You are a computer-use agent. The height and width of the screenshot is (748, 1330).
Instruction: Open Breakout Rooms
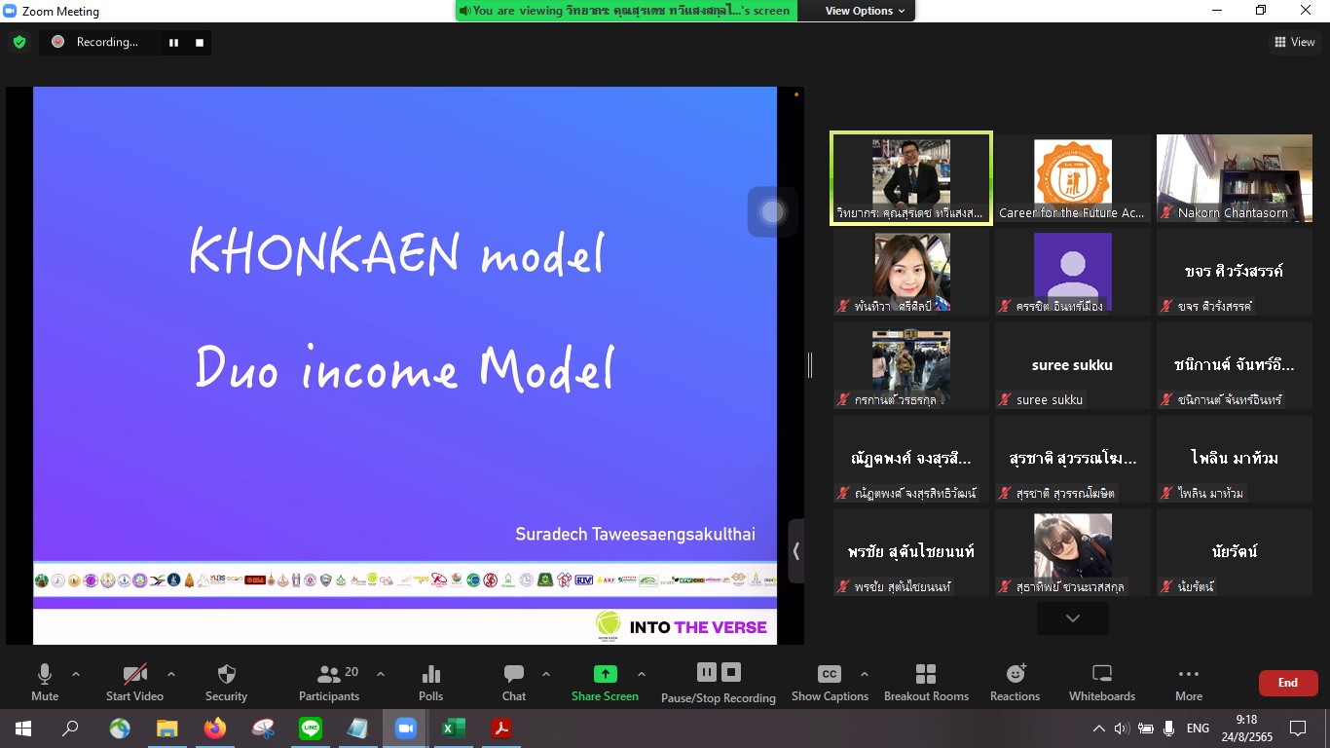pyautogui.click(x=926, y=682)
